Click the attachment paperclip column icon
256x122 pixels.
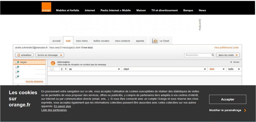click(x=62, y=69)
